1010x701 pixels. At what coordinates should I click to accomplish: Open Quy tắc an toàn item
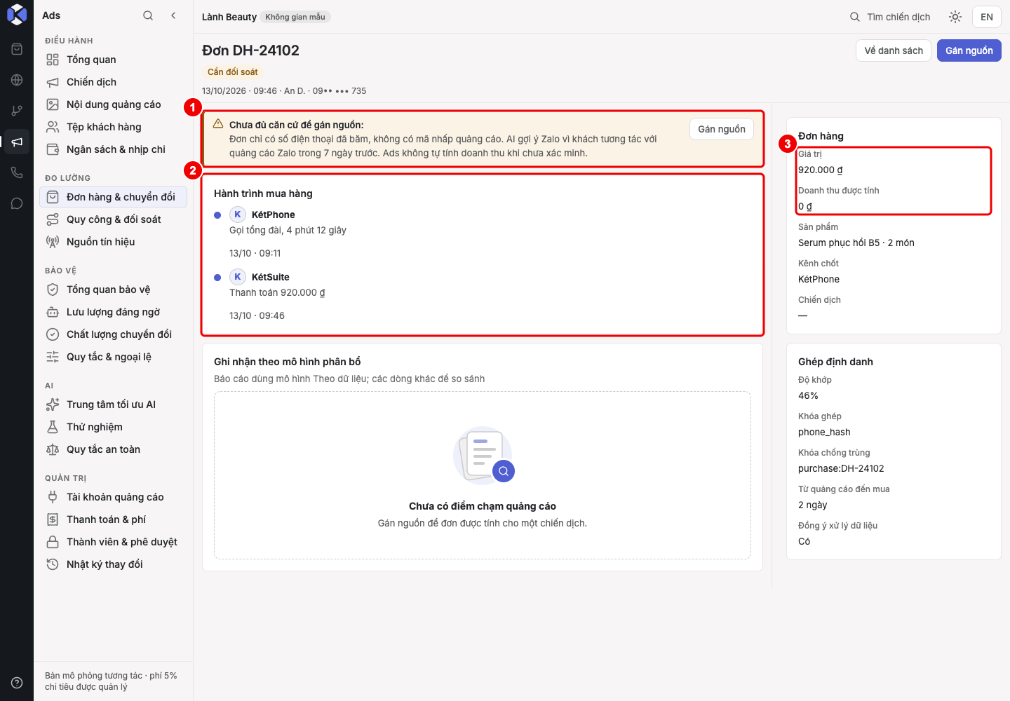click(113, 449)
